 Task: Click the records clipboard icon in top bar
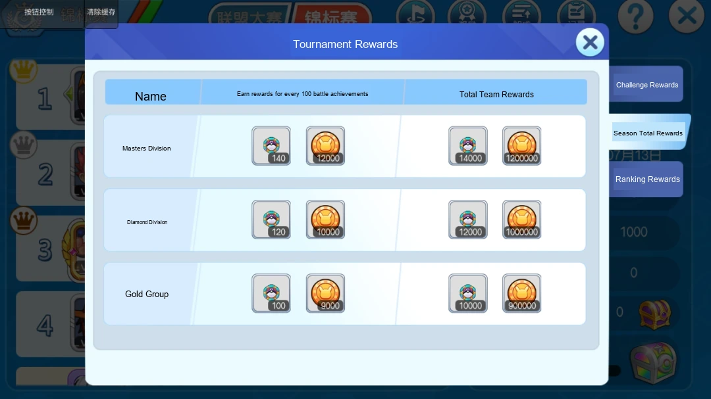pyautogui.click(x=576, y=12)
